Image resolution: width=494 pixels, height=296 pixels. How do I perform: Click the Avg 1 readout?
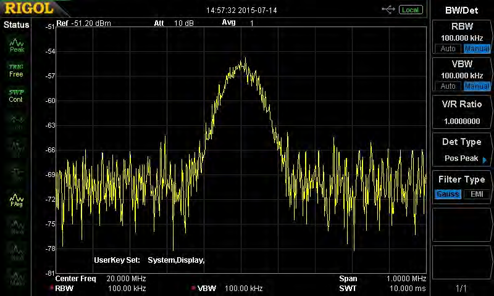[x=238, y=23]
